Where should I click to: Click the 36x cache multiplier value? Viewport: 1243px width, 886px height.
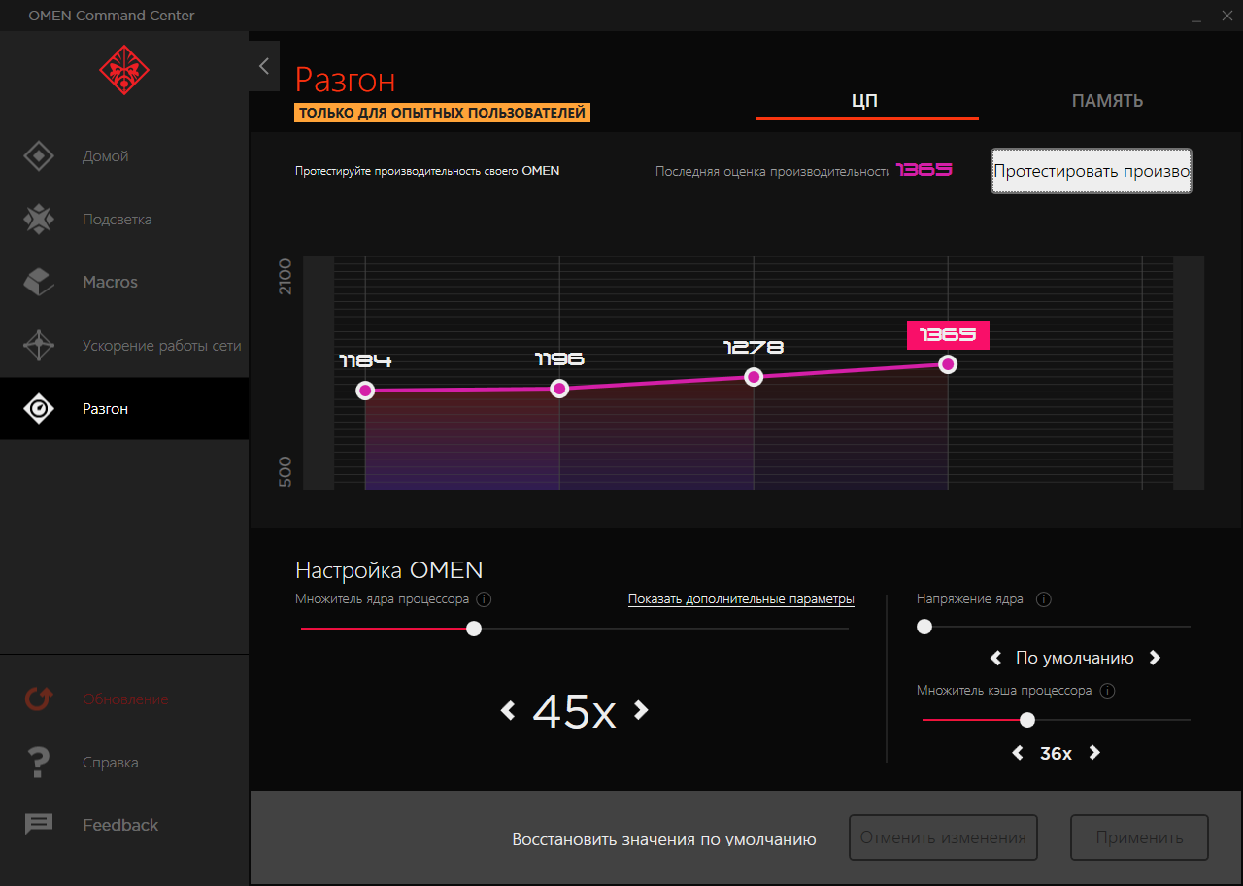point(1056,753)
